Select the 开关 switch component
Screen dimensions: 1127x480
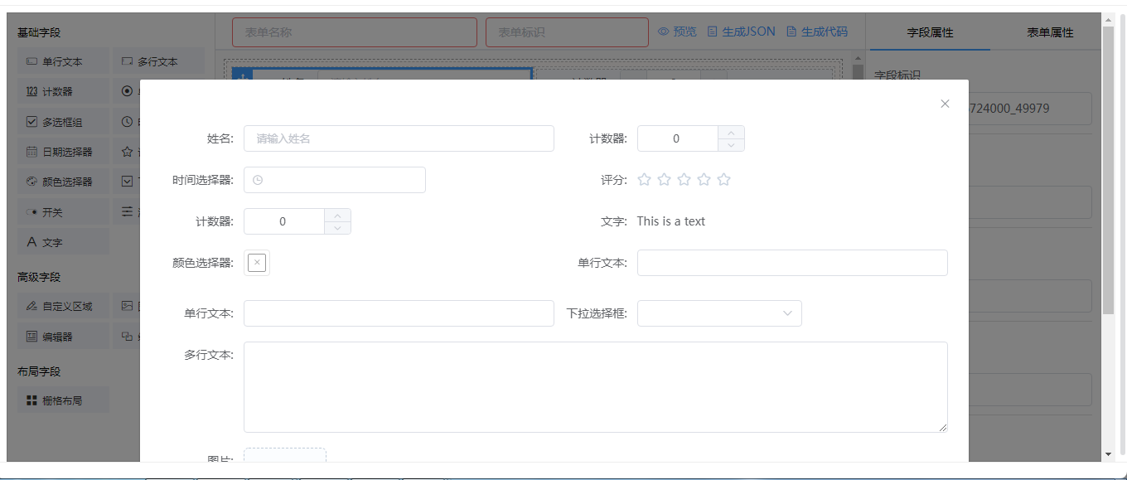tap(63, 212)
